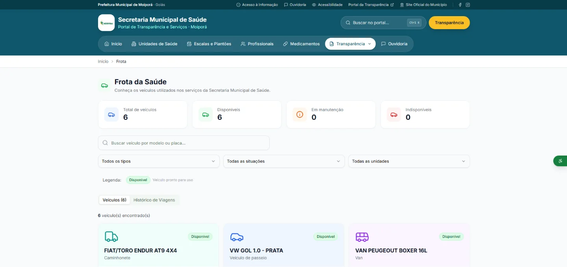Click the green floating accessibility icon
The height and width of the screenshot is (267, 567).
click(x=560, y=161)
